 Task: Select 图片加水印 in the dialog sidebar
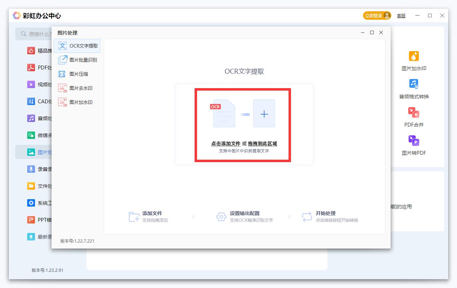point(77,102)
